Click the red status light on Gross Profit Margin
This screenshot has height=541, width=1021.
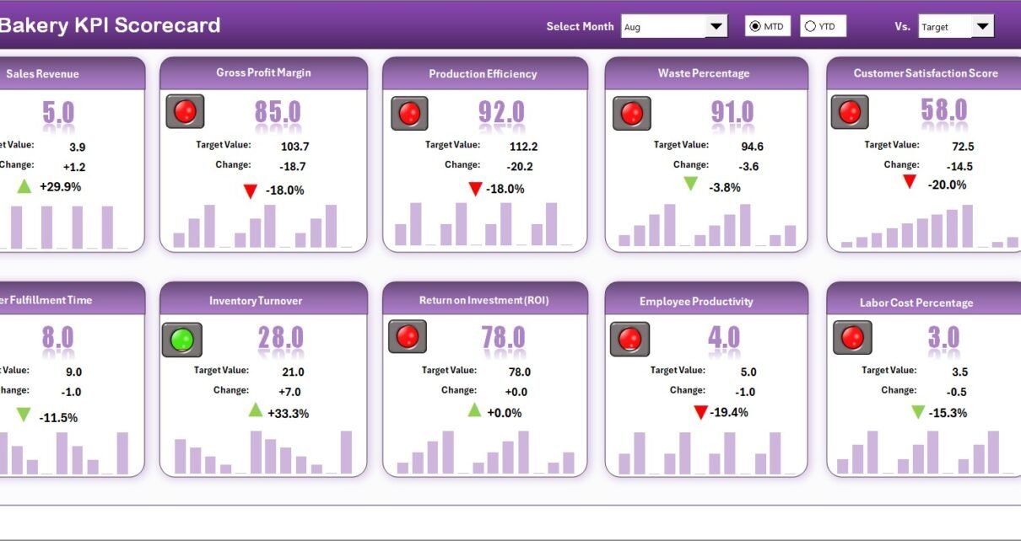coord(185,111)
